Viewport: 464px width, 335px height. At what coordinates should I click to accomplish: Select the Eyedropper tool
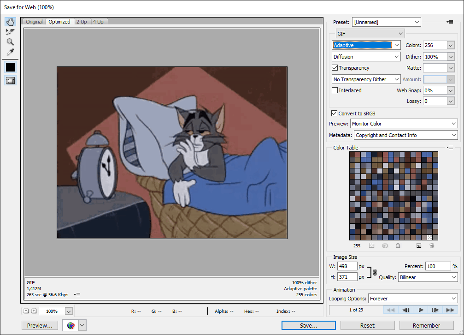point(10,52)
